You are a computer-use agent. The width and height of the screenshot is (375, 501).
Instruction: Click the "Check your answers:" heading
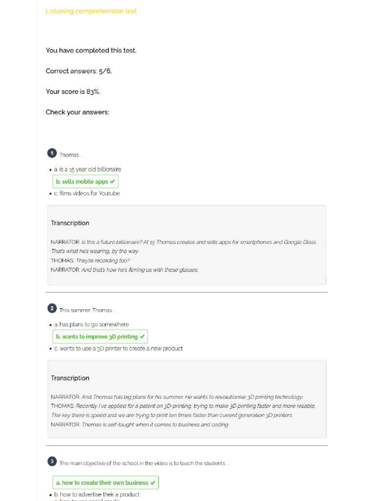[x=77, y=112]
